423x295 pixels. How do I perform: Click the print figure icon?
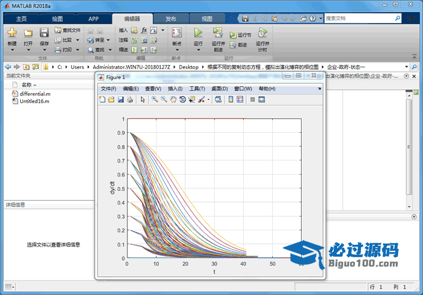(130, 100)
